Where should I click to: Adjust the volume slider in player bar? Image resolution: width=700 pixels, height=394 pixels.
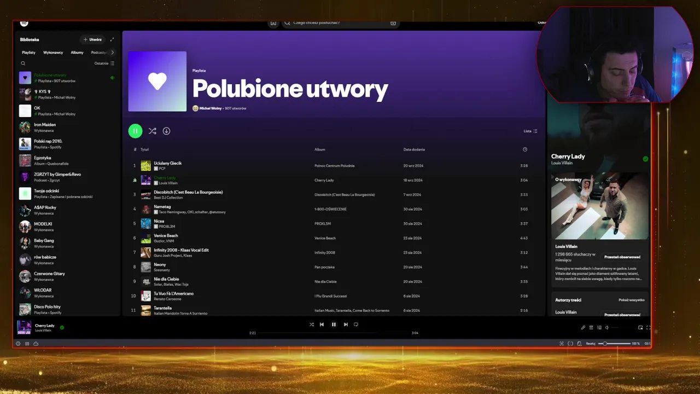tap(622, 328)
